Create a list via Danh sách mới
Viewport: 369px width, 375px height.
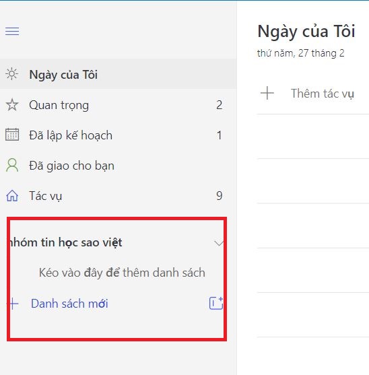click(x=69, y=304)
